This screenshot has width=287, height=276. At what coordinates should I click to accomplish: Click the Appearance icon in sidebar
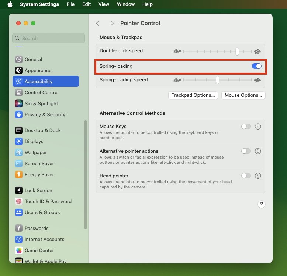pyautogui.click(x=19, y=70)
